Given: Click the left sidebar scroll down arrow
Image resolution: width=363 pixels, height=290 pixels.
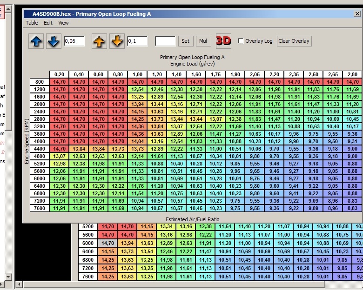Looking at the screenshot, I should [8, 277].
